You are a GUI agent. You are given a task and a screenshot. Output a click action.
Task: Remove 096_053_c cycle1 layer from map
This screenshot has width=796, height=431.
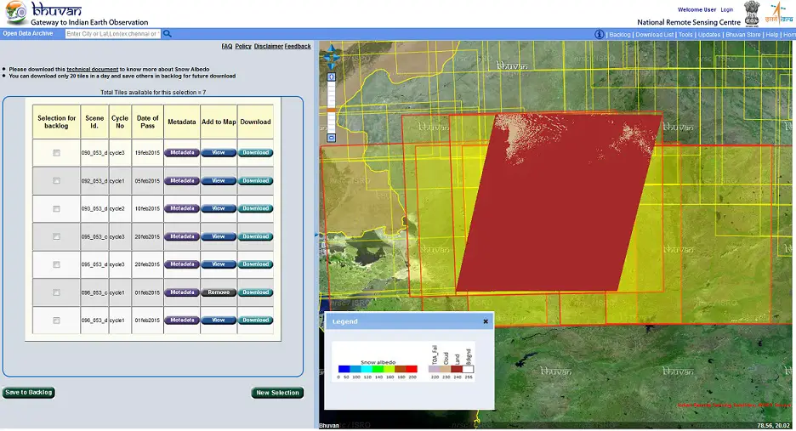point(219,292)
